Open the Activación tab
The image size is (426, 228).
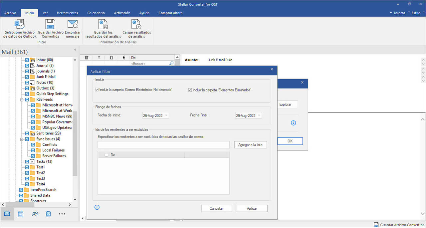click(x=122, y=13)
